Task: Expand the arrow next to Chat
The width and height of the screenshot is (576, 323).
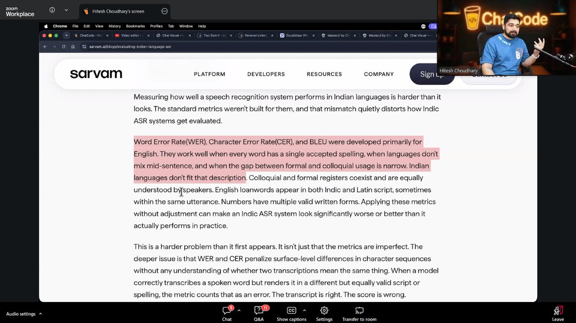Action: pos(239,311)
